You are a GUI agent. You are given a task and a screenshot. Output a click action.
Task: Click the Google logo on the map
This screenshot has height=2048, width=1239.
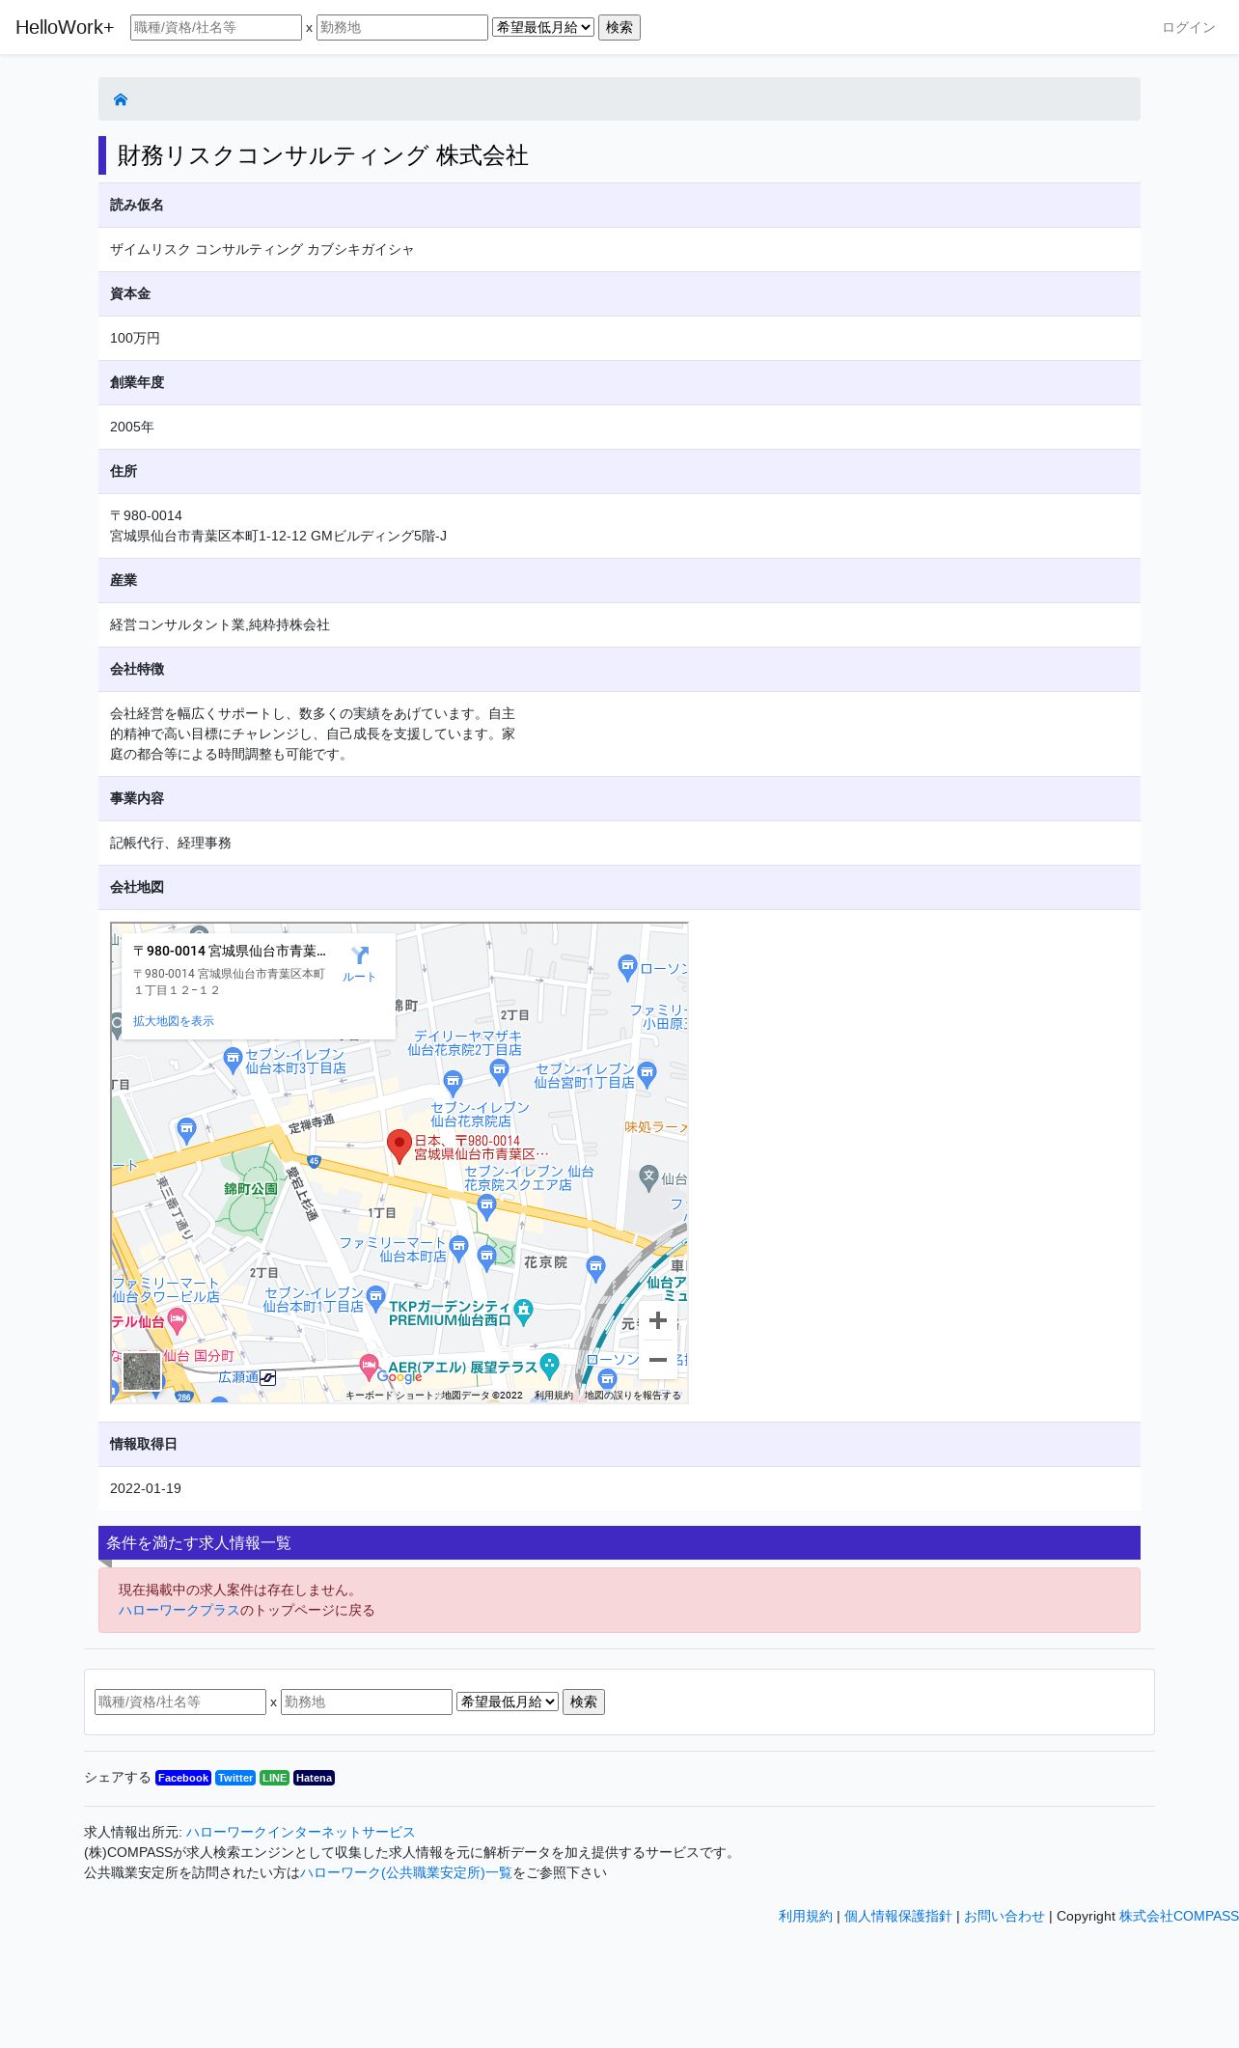click(399, 1376)
